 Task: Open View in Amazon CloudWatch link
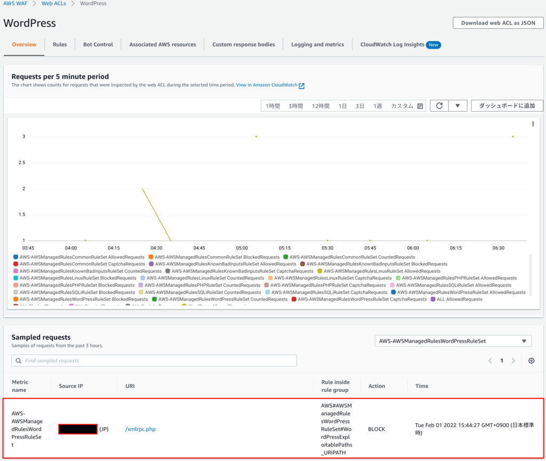pyautogui.click(x=267, y=85)
